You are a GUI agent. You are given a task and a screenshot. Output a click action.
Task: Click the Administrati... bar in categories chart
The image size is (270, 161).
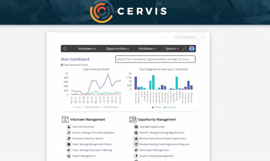tap(136, 83)
